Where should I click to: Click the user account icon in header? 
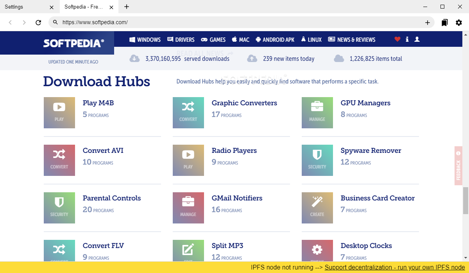417,39
